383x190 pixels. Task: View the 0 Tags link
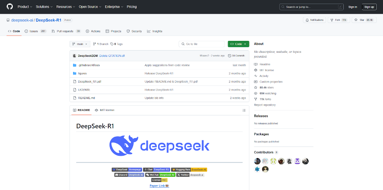click(x=117, y=44)
